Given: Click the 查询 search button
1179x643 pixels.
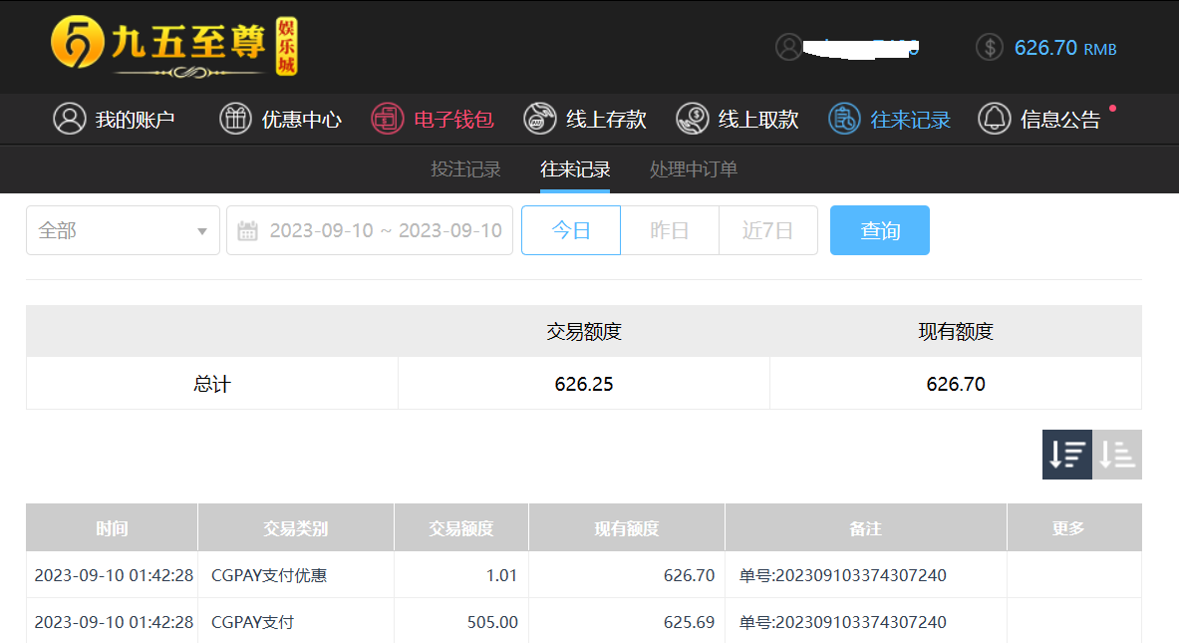Looking at the screenshot, I should [880, 230].
